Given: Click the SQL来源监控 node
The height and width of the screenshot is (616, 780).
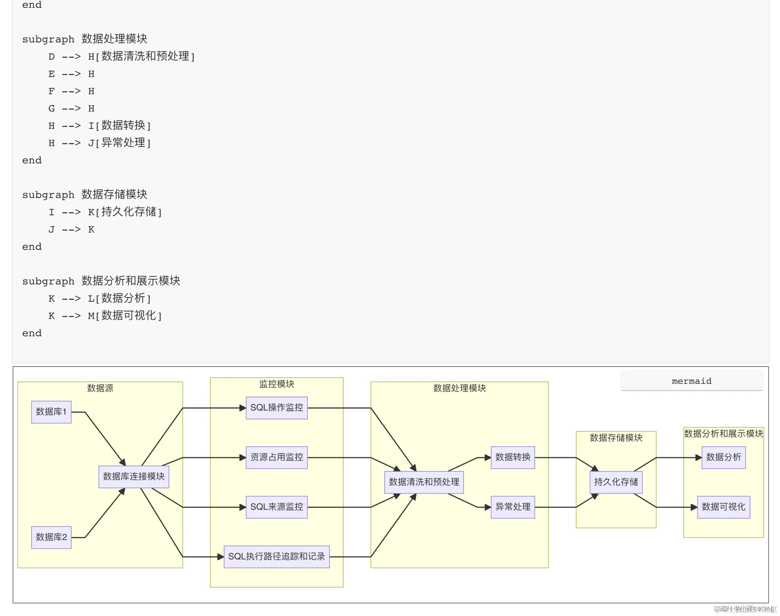Looking at the screenshot, I should (x=276, y=507).
